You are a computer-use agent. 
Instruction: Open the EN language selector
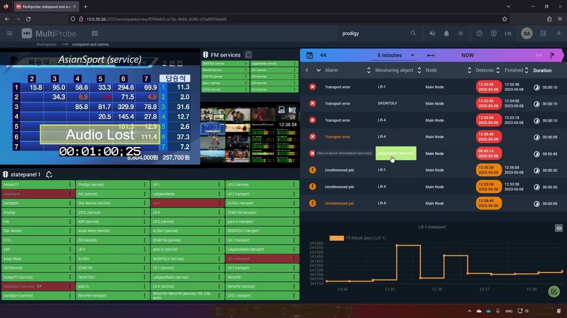pos(508,34)
